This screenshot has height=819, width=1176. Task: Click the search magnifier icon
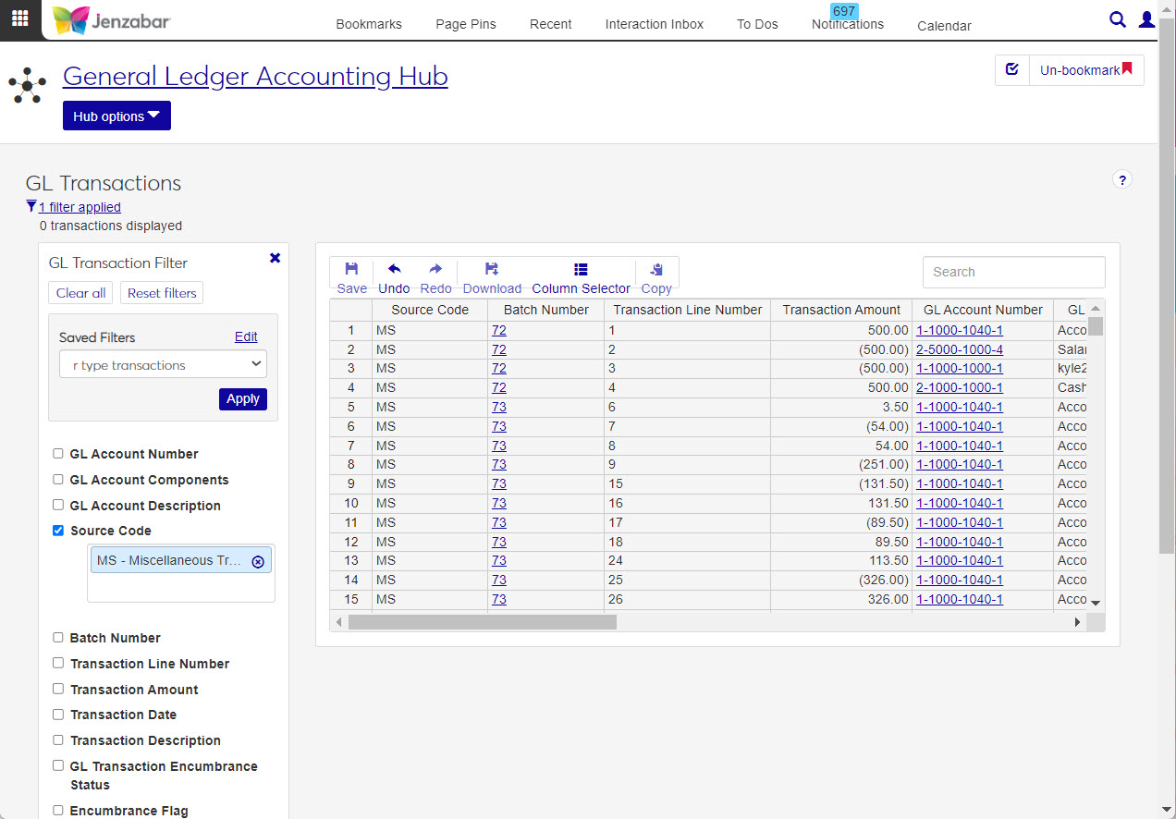coord(1117,19)
